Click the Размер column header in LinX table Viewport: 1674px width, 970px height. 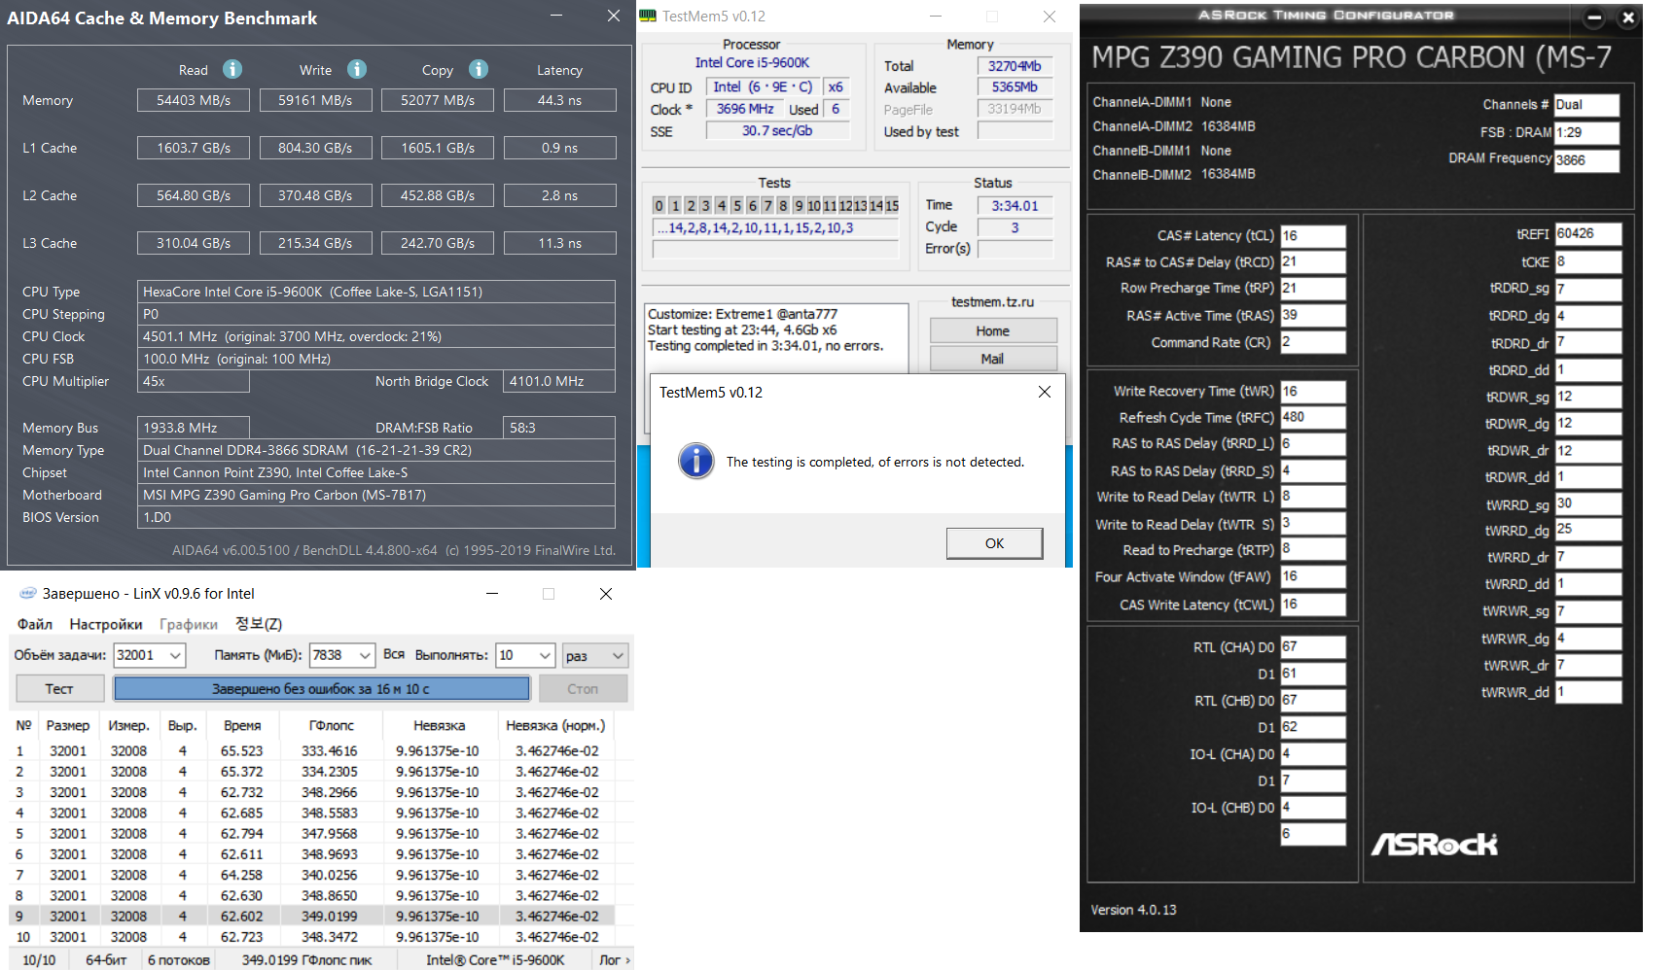point(68,725)
